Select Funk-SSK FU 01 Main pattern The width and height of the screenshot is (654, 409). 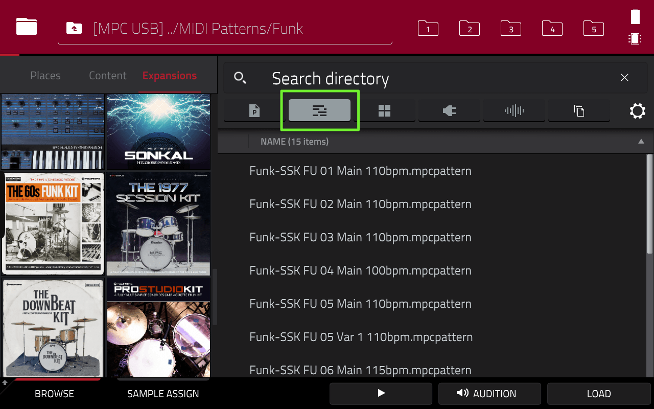[x=360, y=171]
